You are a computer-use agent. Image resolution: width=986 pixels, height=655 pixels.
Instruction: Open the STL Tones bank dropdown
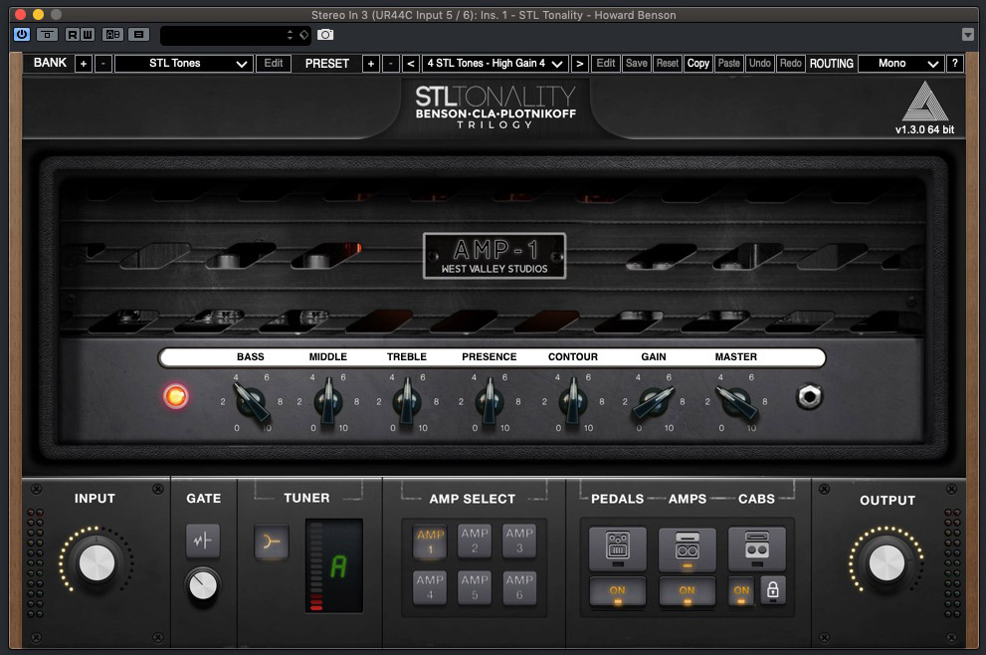click(x=184, y=64)
